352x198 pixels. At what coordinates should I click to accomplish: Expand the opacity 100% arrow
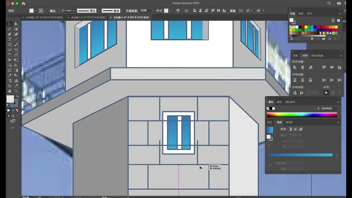click(153, 11)
